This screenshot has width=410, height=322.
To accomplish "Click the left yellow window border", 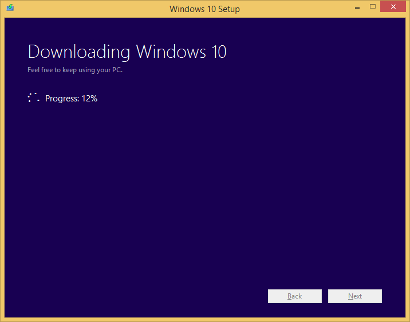I will tap(2, 172).
